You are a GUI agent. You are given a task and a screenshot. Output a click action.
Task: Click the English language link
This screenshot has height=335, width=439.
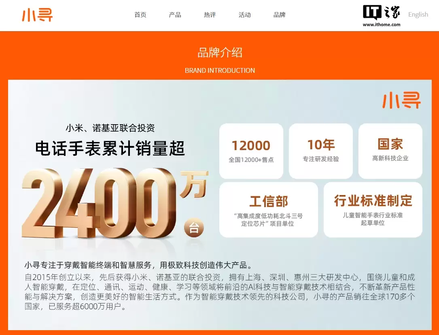[x=418, y=15]
